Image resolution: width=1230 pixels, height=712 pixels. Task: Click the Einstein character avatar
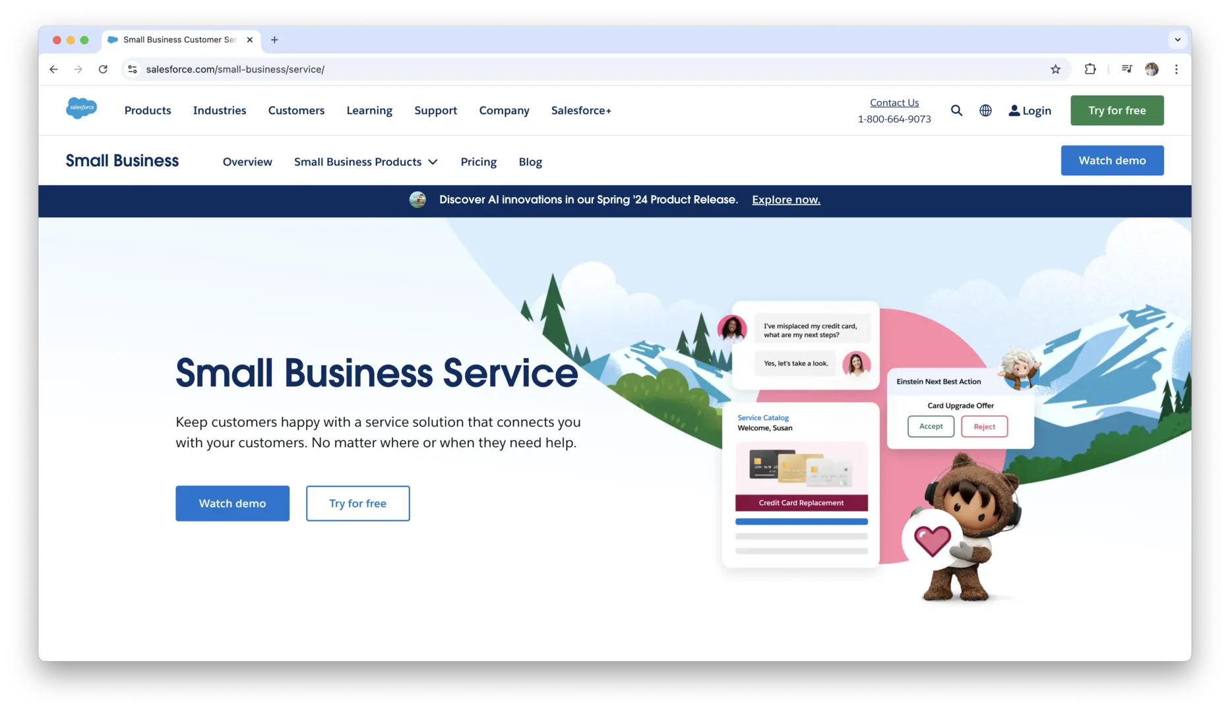(x=1020, y=369)
